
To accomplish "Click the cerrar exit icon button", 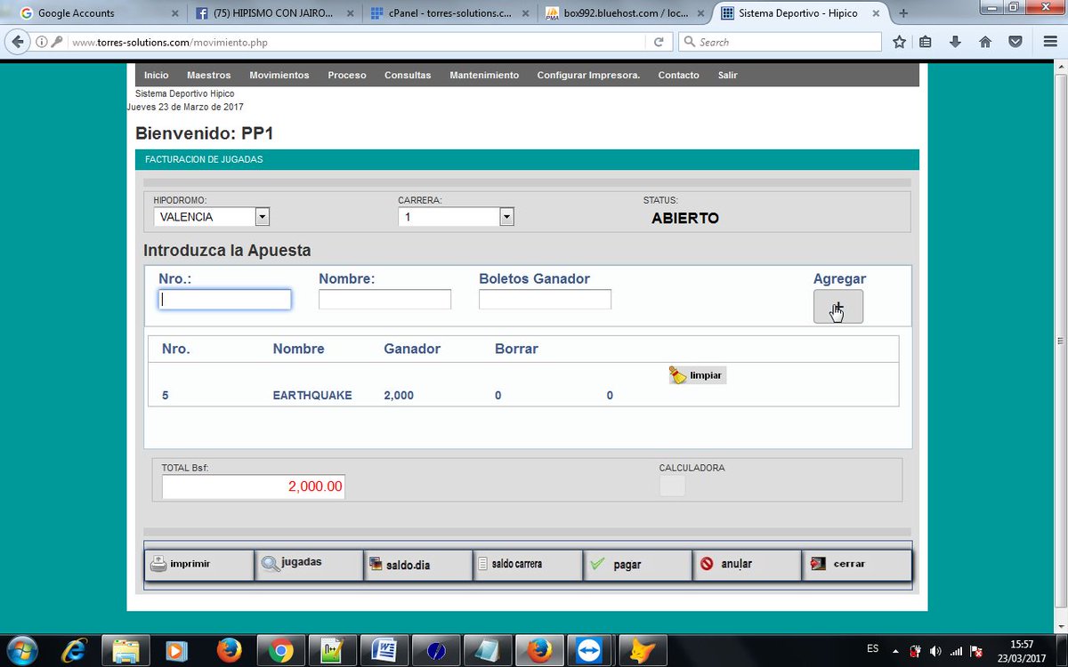I will click(819, 563).
